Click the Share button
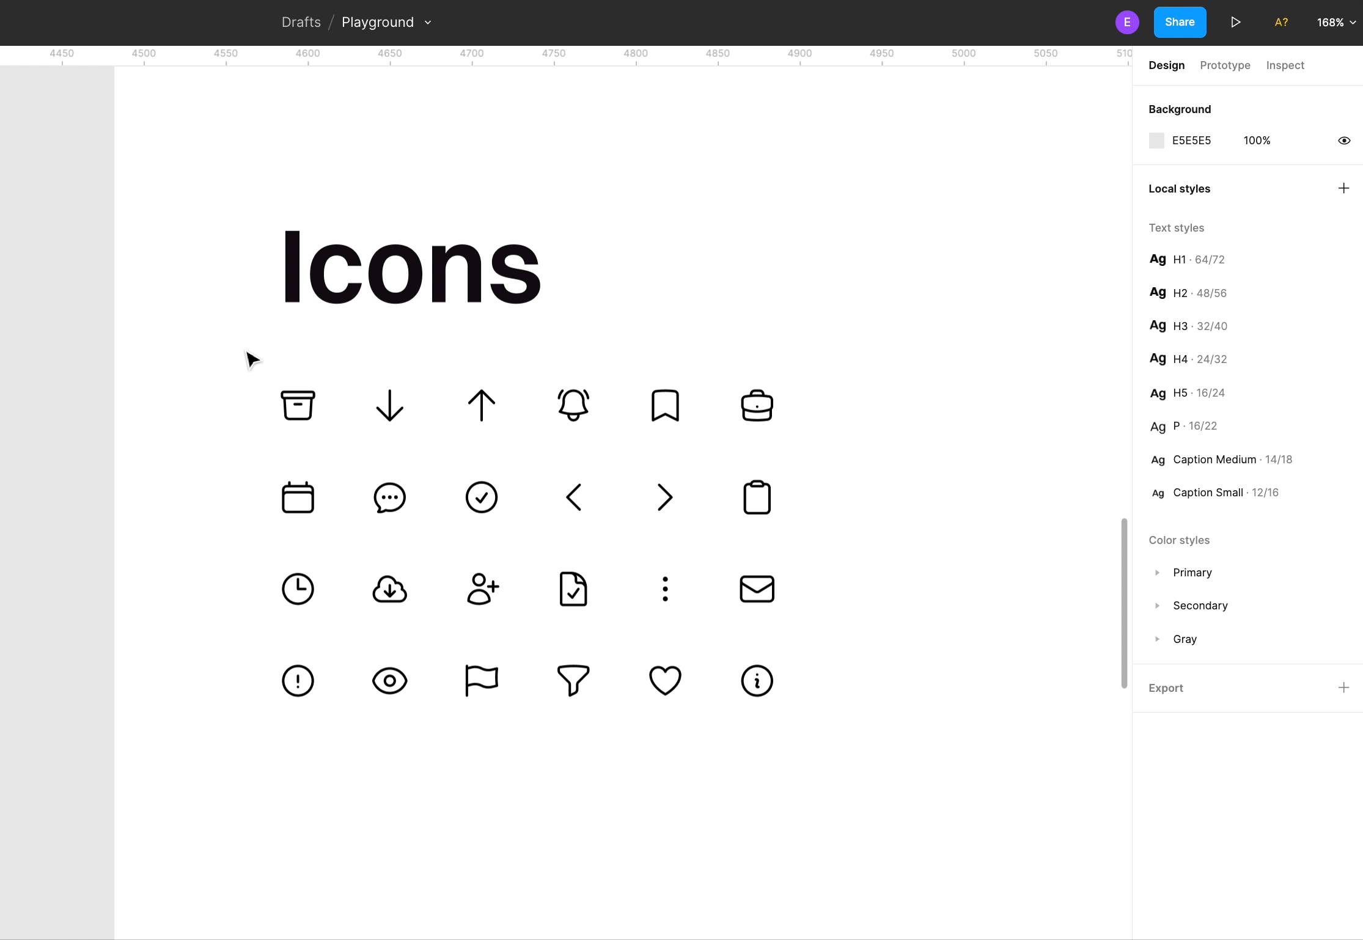 1180,22
